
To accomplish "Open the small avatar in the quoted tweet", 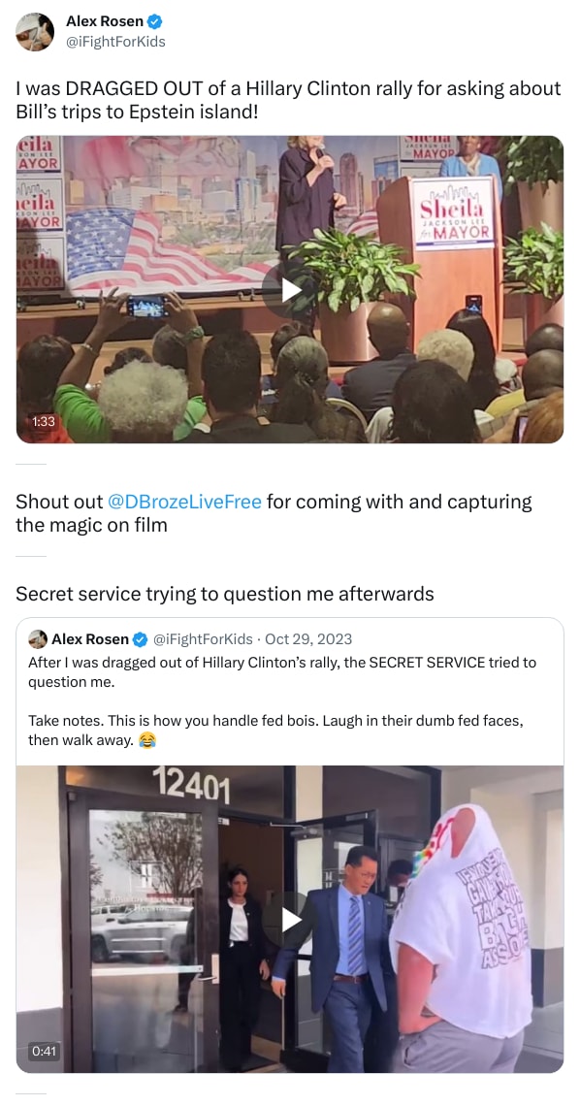I will click(x=38, y=639).
